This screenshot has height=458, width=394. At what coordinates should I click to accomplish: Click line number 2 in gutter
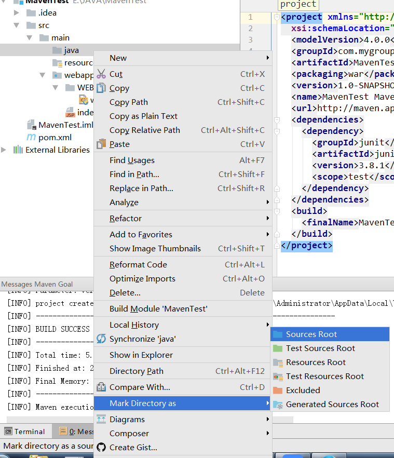250,29
